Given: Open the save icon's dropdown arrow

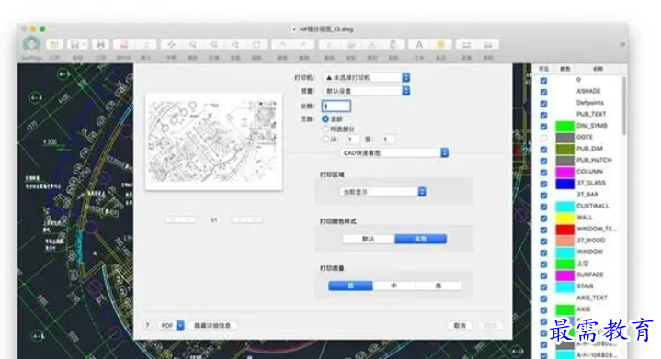Looking at the screenshot, I should 85,45.
